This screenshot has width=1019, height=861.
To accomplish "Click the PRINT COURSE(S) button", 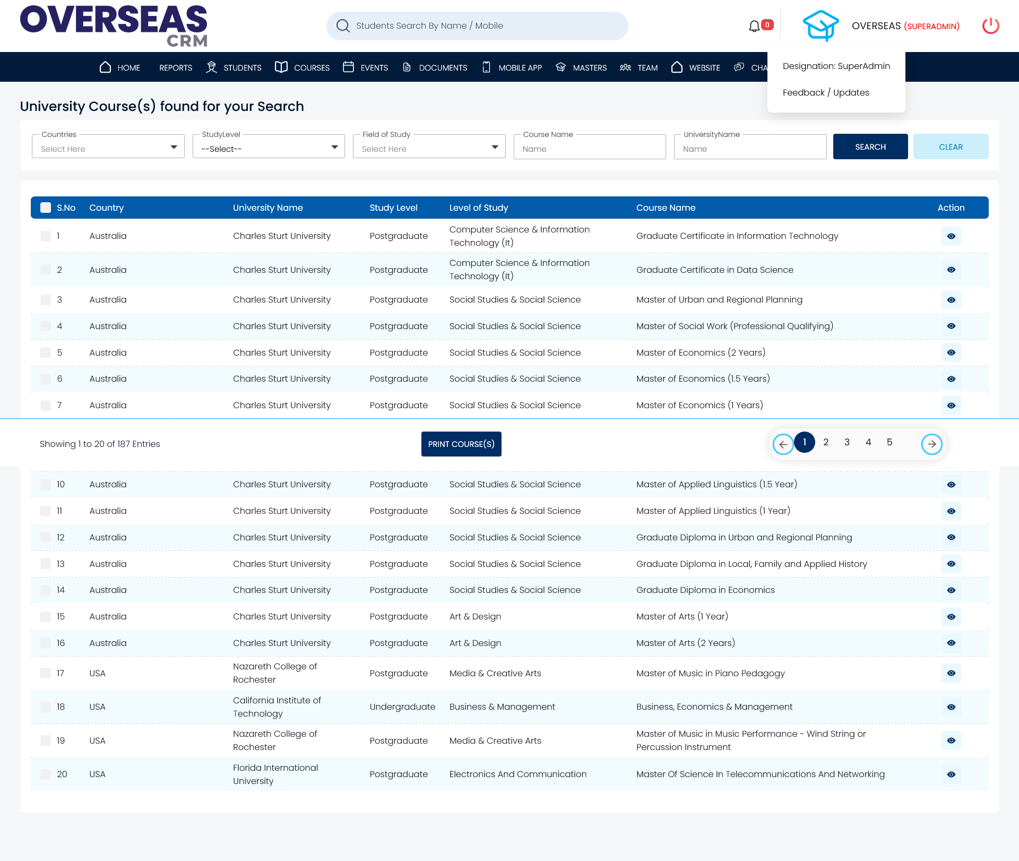I will point(461,444).
